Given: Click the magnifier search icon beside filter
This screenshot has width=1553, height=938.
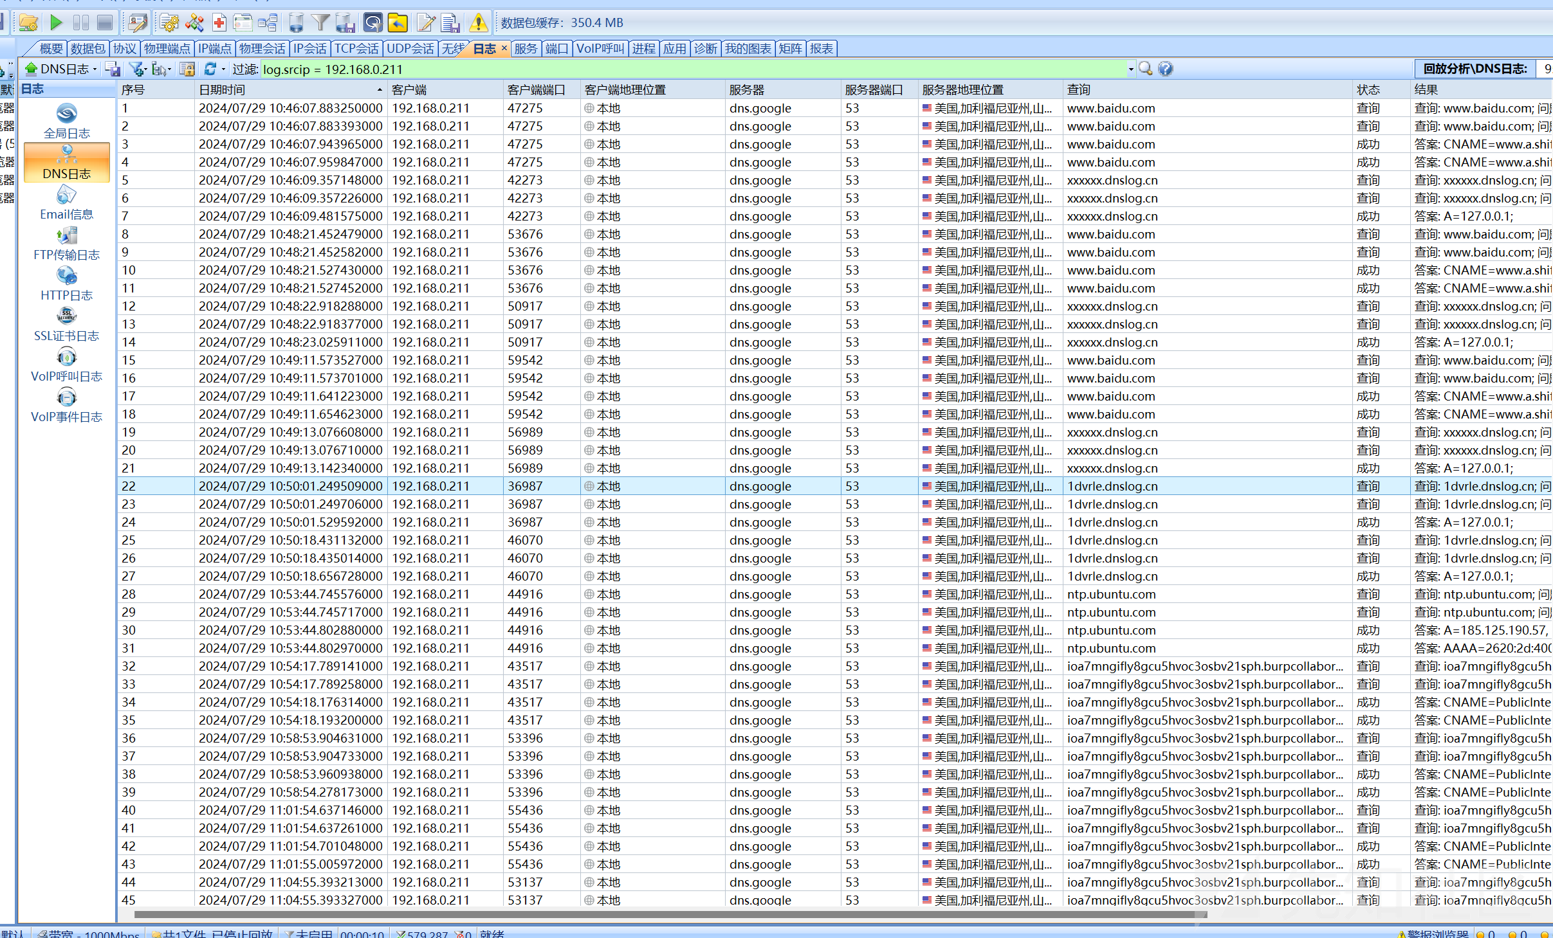Looking at the screenshot, I should click(1146, 68).
